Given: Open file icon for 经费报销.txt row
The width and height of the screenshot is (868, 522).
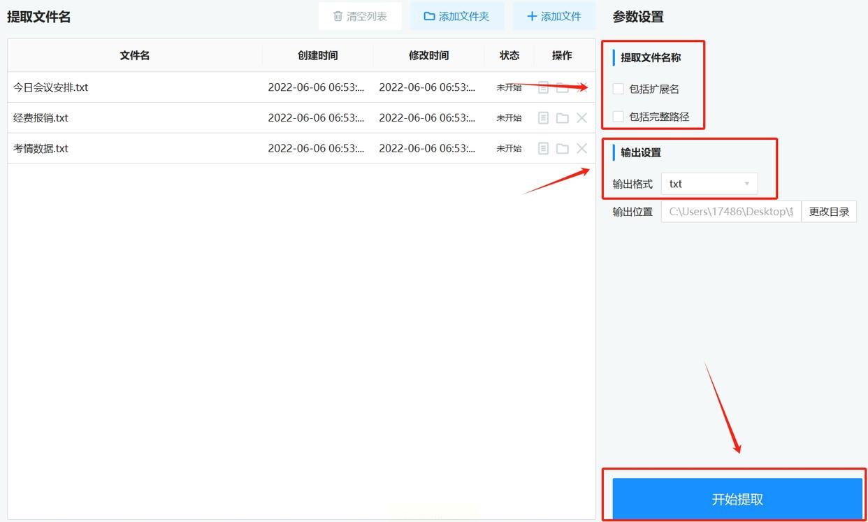Looking at the screenshot, I should (543, 118).
